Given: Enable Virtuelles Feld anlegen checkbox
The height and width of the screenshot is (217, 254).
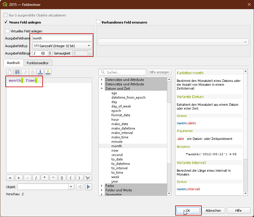Looking at the screenshot, I should click(x=7, y=31).
